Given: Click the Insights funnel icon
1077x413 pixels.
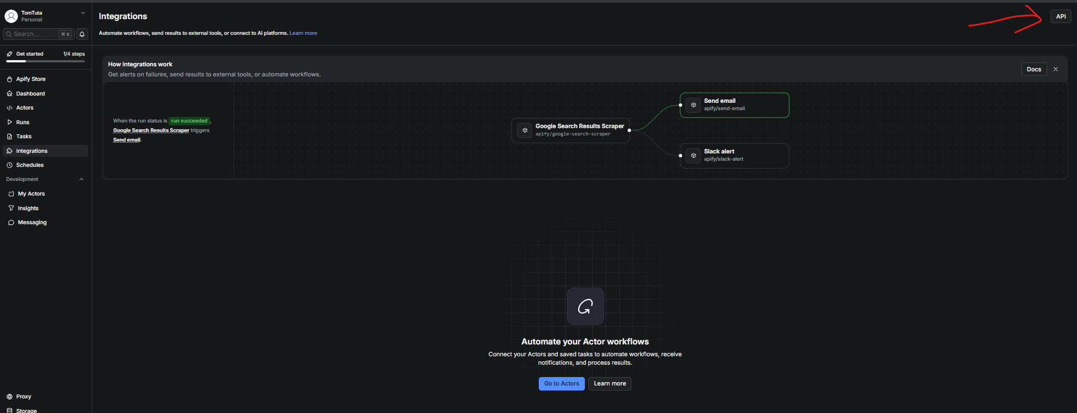Looking at the screenshot, I should (x=11, y=208).
